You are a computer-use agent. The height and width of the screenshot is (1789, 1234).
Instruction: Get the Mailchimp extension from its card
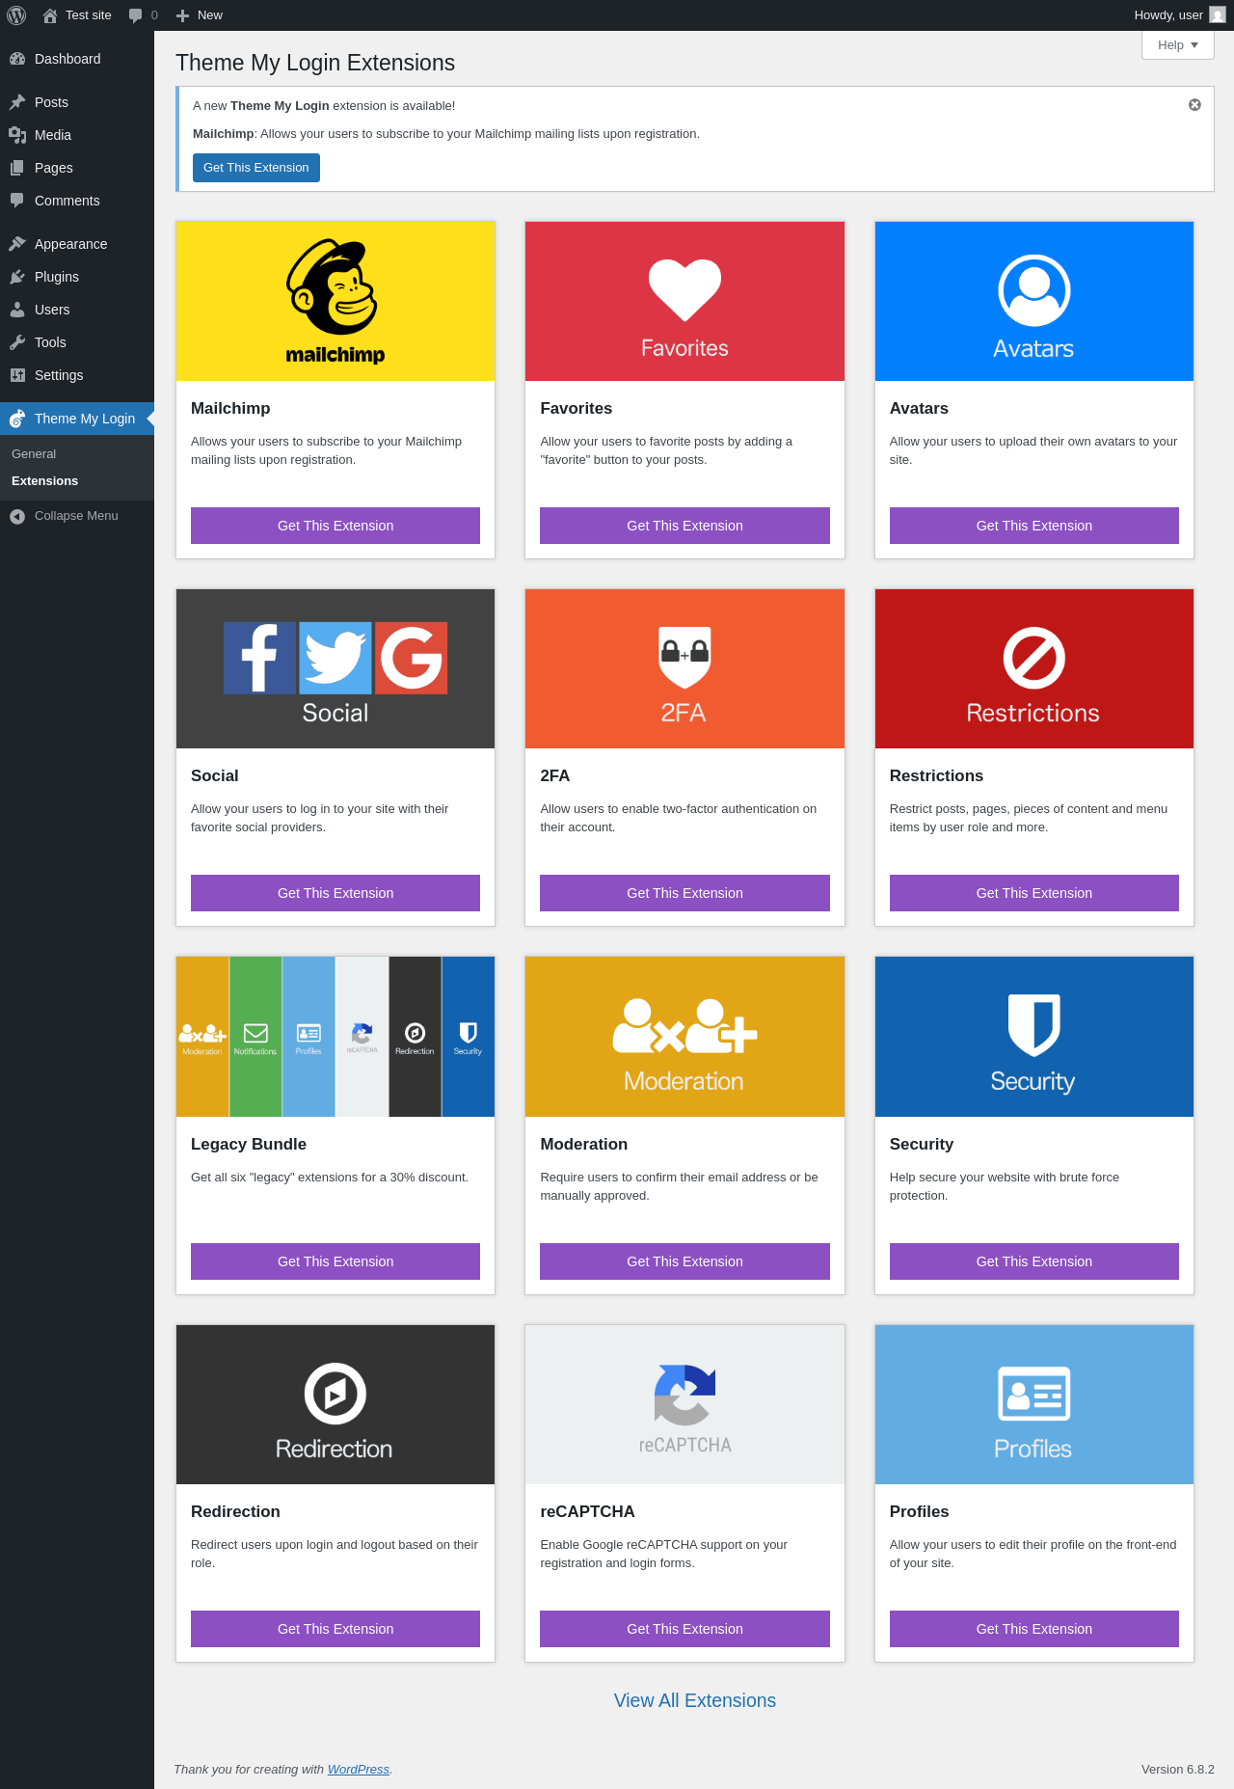tap(335, 526)
